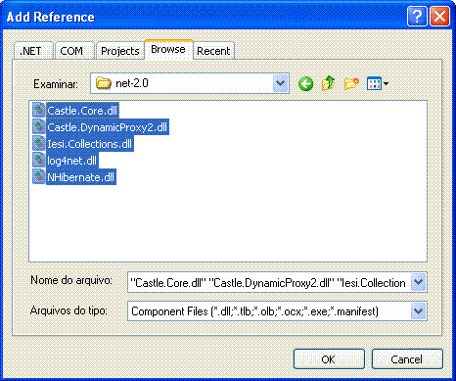The height and width of the screenshot is (381, 456).
Task: Click the Cancel button
Action: (x=407, y=359)
